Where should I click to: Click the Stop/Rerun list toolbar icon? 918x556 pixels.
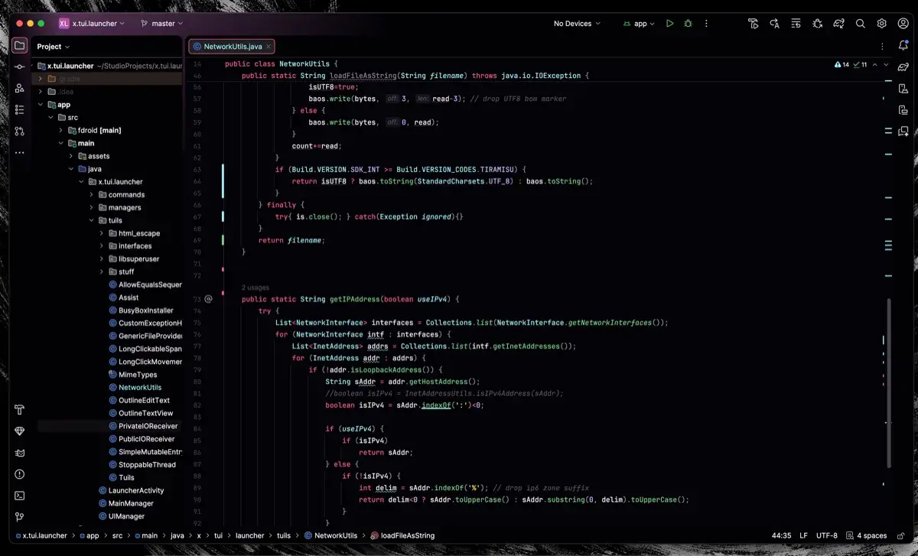point(796,24)
